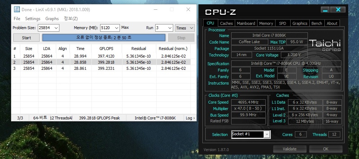Expand the Run count dropdown
The height and width of the screenshot is (159, 359).
(x=170, y=28)
